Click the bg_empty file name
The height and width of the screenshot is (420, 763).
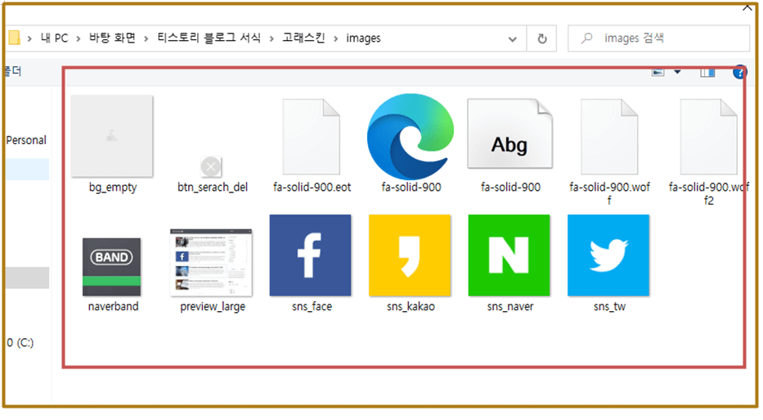[112, 187]
